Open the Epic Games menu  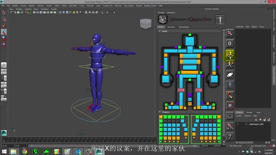coord(129,6)
